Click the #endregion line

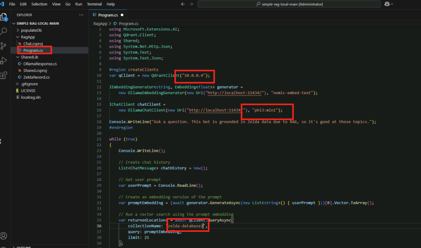point(121,127)
